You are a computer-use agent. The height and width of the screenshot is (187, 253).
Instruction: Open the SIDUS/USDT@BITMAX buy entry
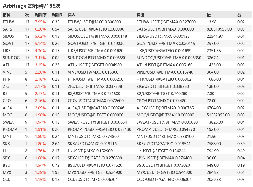coord(97,36)
